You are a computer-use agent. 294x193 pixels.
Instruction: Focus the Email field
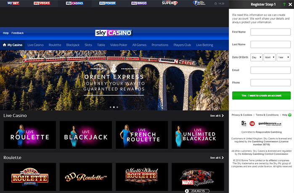point(270,70)
